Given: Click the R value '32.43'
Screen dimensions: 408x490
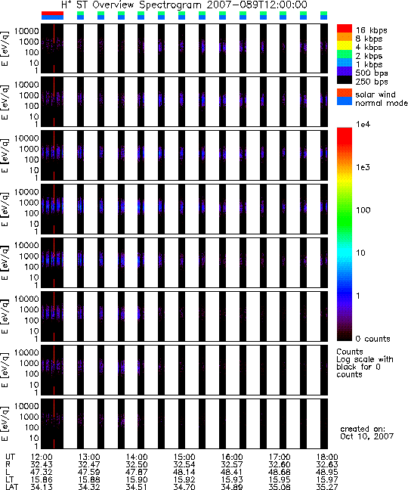Looking at the screenshot, I should pyautogui.click(x=42, y=465).
